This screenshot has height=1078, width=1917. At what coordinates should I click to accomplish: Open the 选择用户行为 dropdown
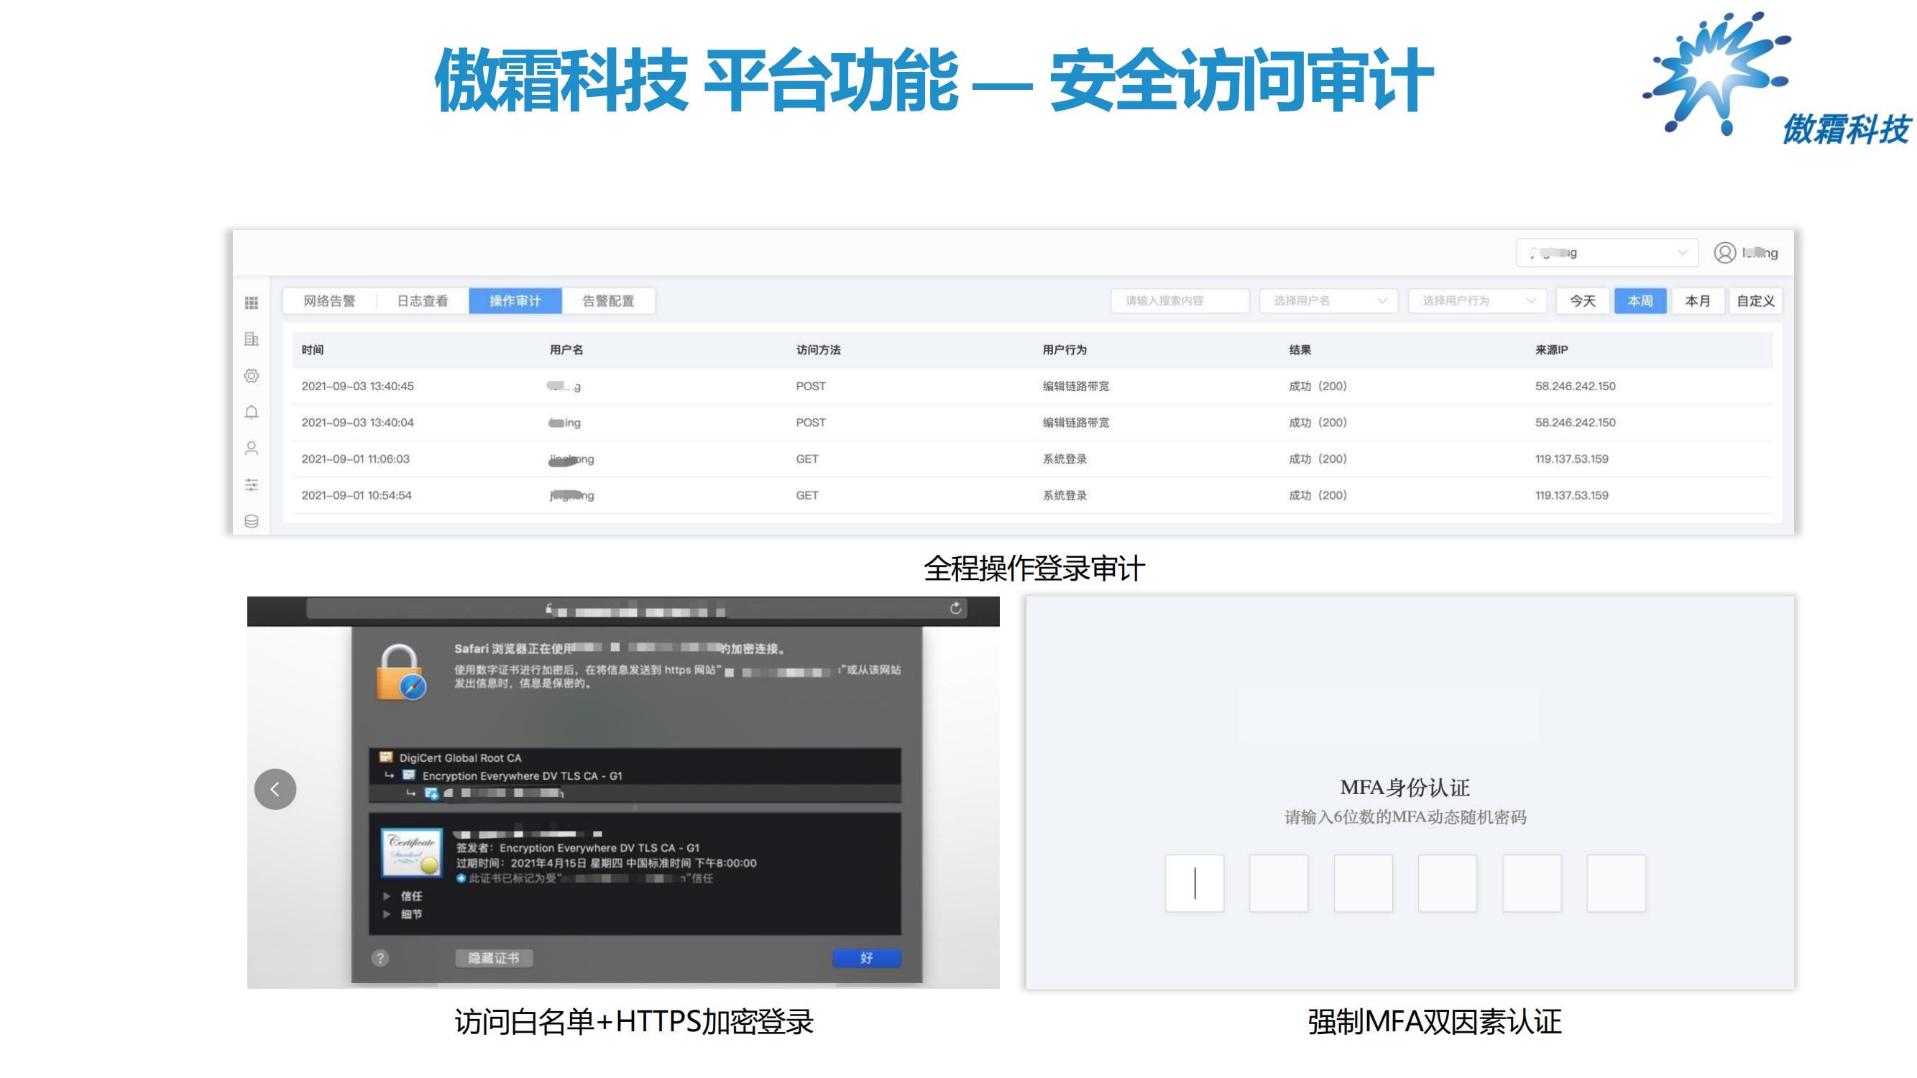pos(1477,300)
